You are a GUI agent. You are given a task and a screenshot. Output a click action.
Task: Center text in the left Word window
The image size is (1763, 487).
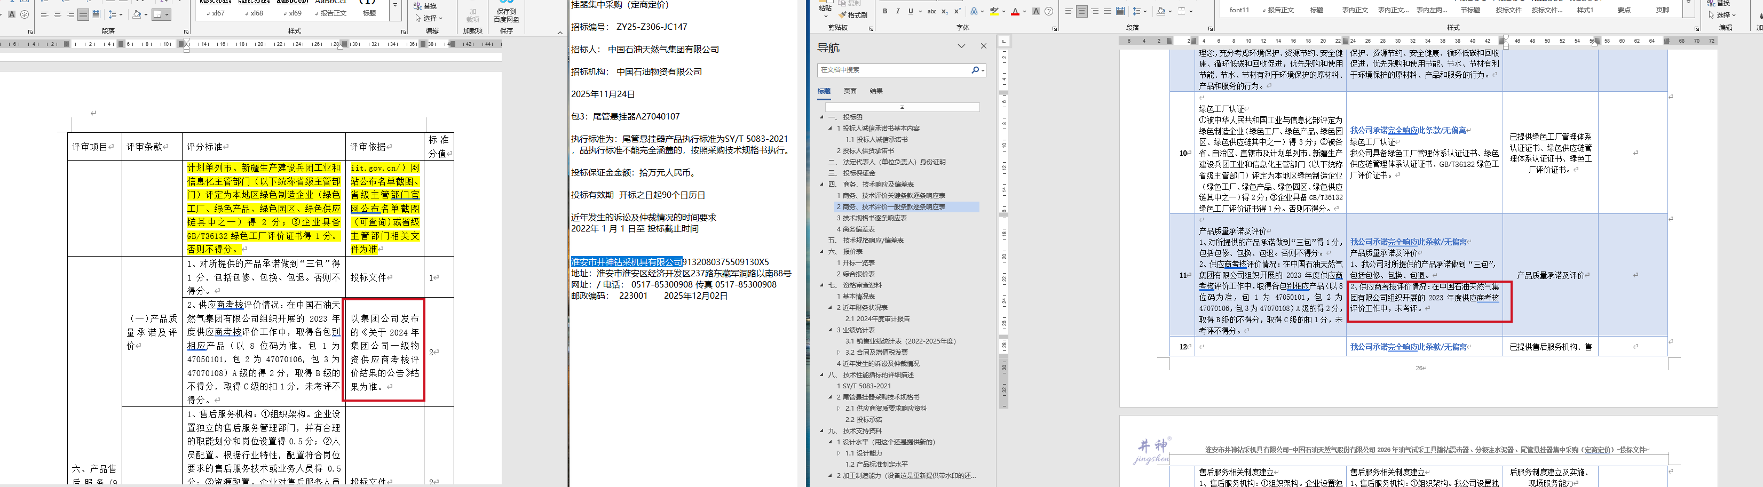(58, 14)
